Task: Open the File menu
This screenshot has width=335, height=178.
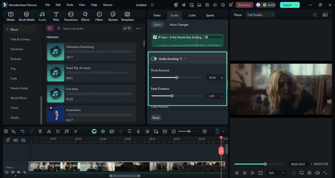Action: coord(48,5)
